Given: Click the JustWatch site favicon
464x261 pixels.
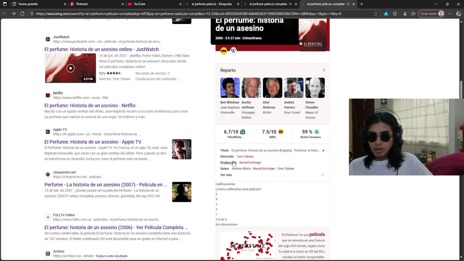Looking at the screenshot, I should [48, 39].
